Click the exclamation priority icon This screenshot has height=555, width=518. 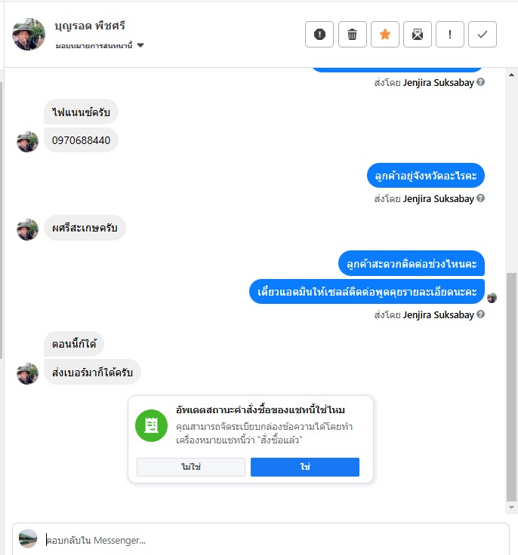450,35
